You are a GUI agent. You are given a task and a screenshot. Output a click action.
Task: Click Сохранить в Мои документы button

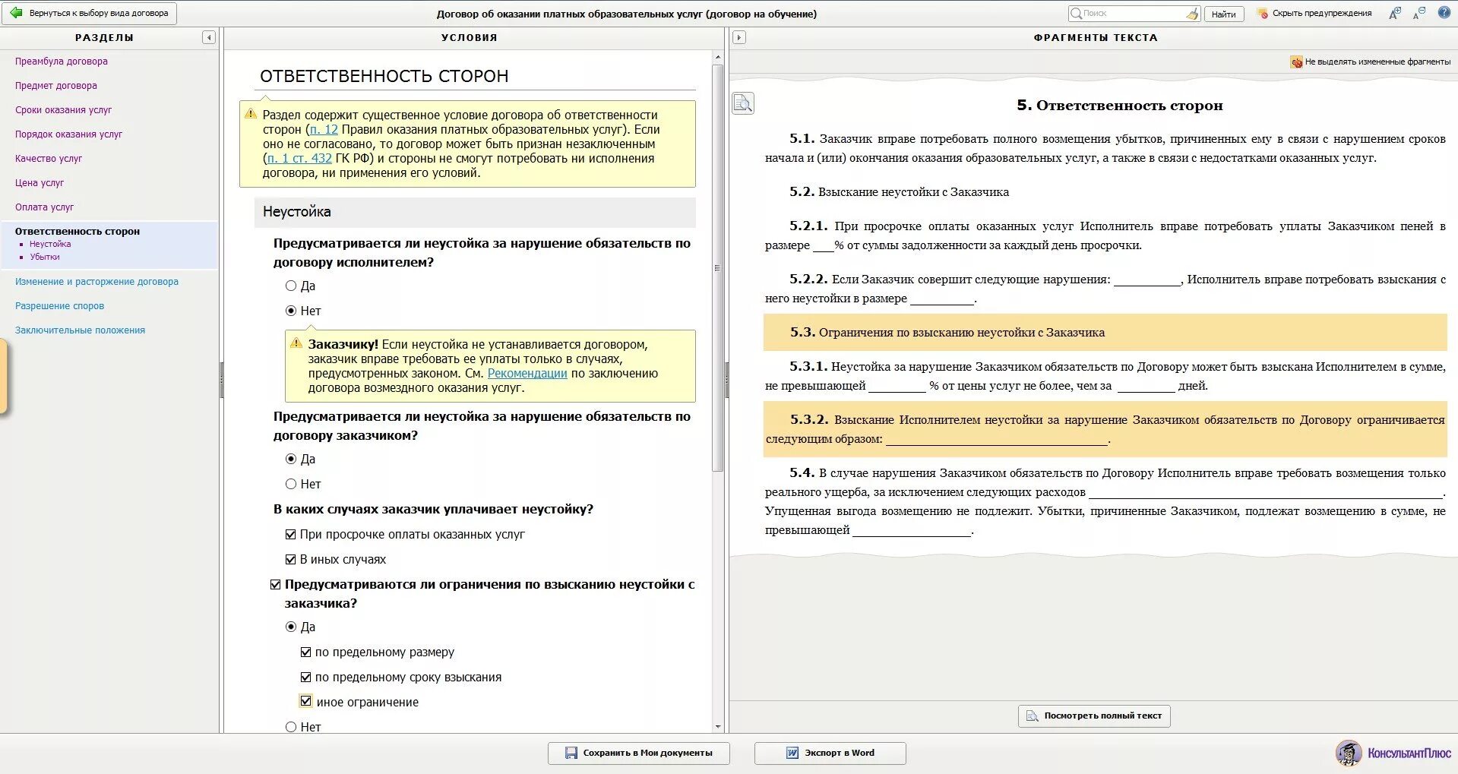click(639, 753)
